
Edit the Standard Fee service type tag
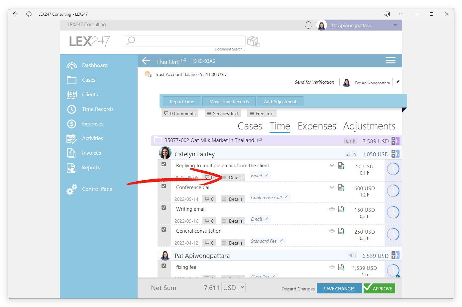coord(267,241)
